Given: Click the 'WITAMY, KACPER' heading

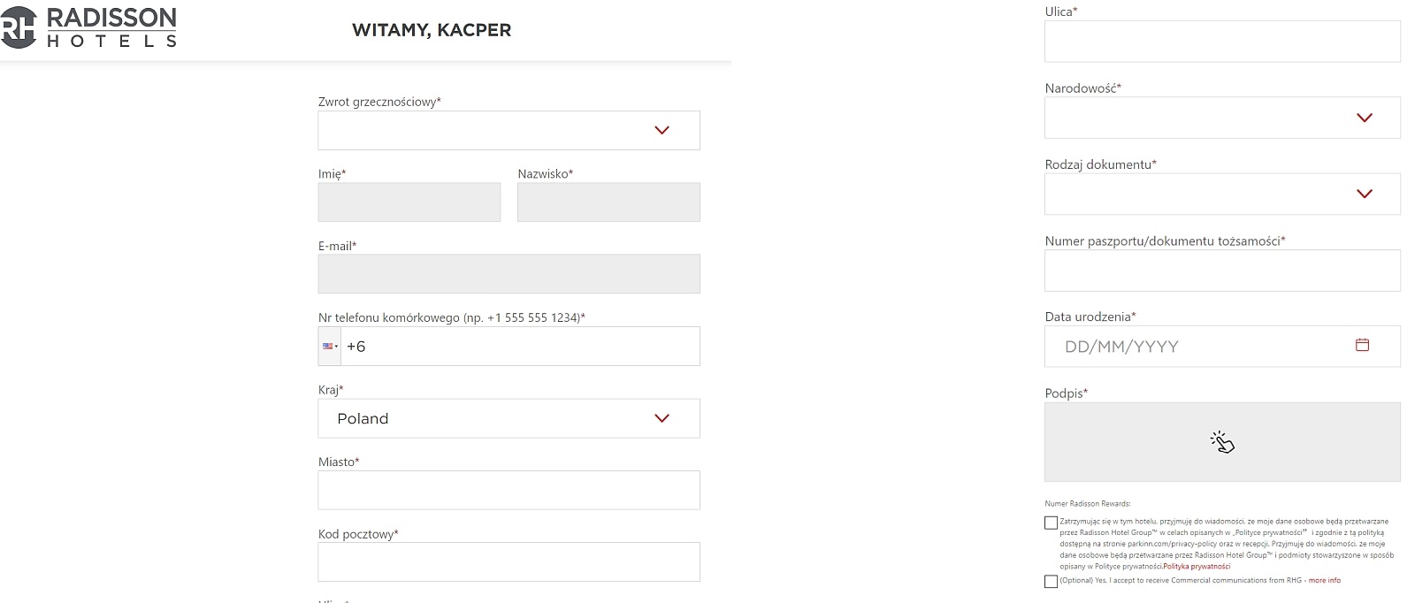Looking at the screenshot, I should [x=432, y=30].
